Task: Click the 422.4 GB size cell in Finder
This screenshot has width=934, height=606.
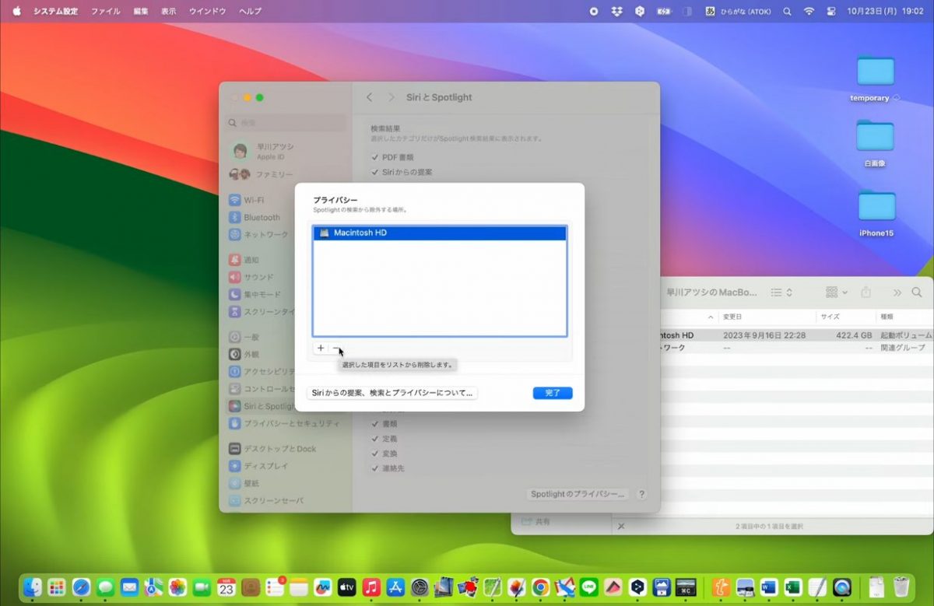Action: click(854, 335)
